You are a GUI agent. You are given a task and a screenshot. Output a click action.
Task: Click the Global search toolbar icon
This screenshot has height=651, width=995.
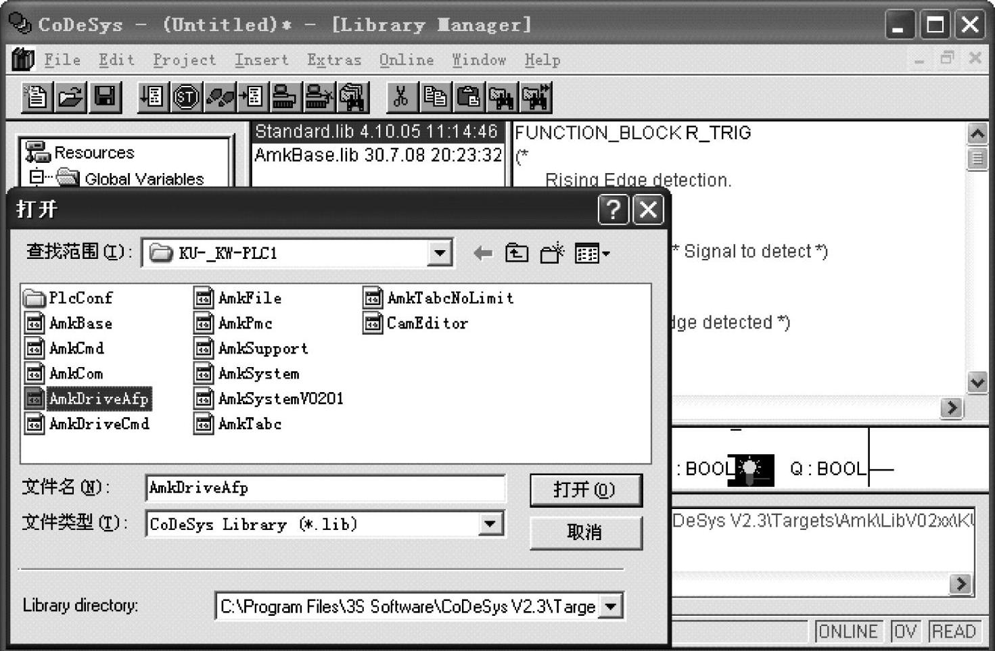click(x=353, y=97)
